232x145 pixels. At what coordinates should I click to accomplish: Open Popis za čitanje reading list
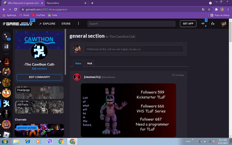(x=220, y=15)
